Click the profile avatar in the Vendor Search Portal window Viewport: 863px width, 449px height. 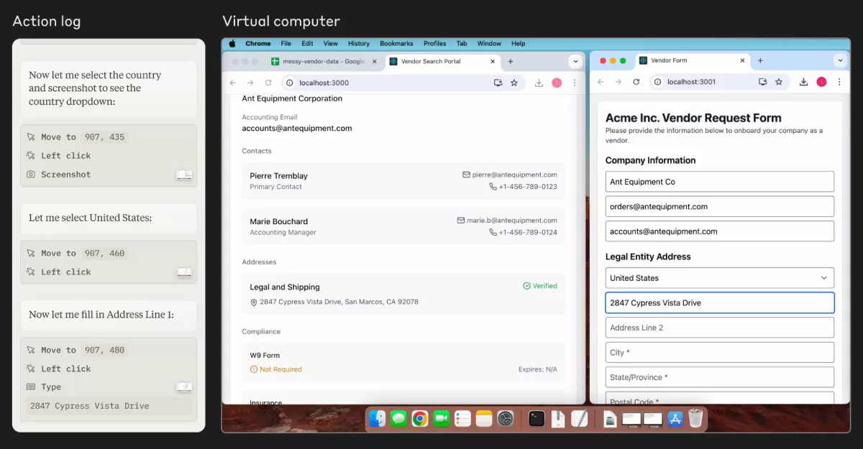coord(557,83)
